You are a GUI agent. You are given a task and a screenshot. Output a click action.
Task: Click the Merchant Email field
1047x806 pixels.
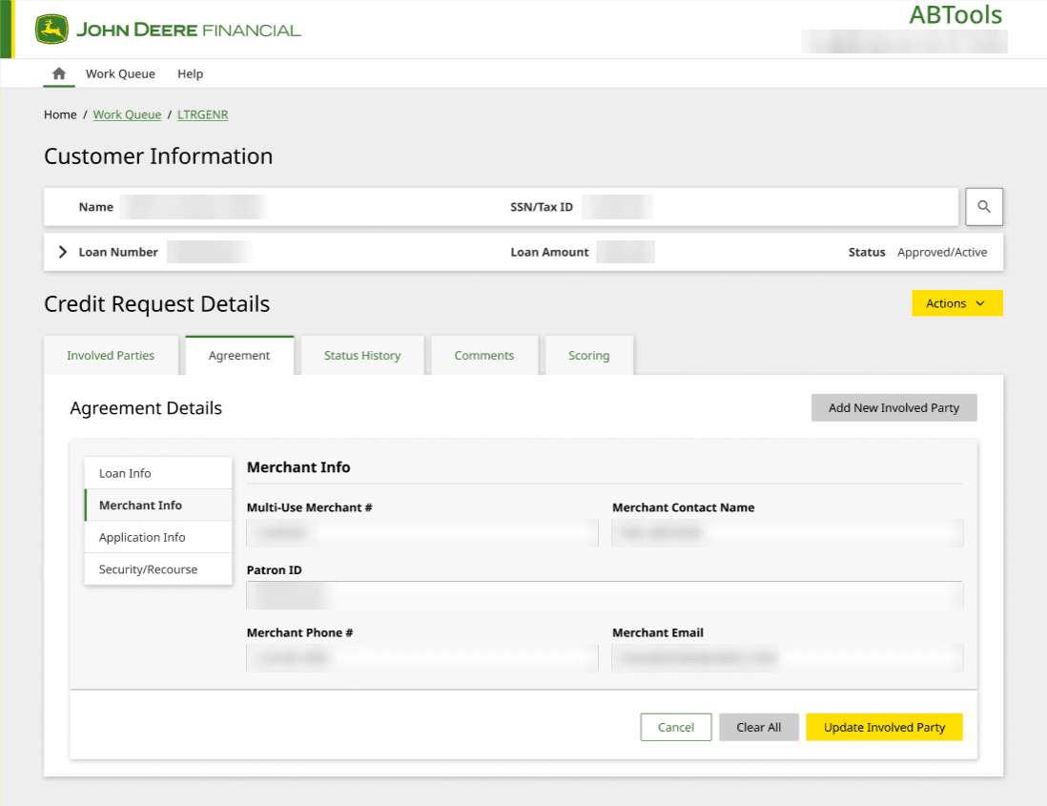tap(788, 658)
